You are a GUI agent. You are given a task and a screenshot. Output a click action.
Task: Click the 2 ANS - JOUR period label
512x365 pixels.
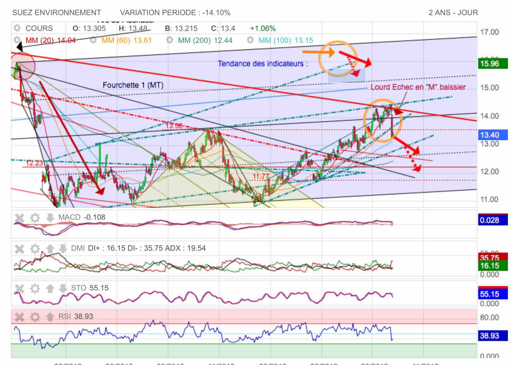453,13
